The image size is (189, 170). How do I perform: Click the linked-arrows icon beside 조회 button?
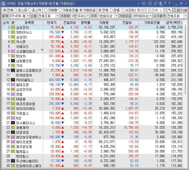pos(170,10)
